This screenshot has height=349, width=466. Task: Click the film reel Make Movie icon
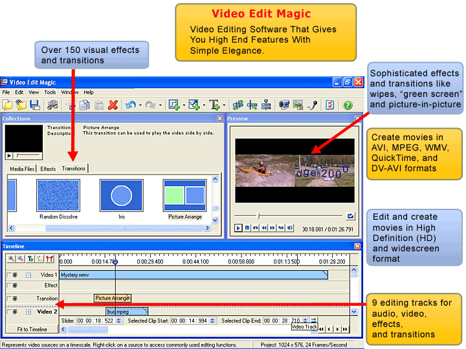tap(52, 105)
